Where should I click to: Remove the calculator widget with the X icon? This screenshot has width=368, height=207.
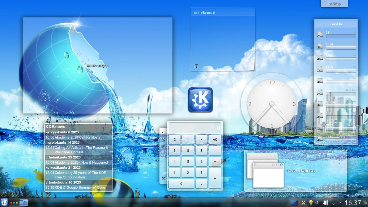point(163,178)
